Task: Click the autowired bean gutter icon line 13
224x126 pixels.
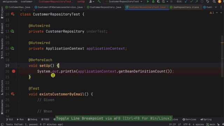Action: 13,31
